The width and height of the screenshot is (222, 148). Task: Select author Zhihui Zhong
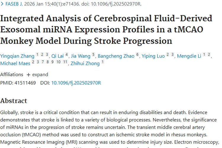coord(85,63)
